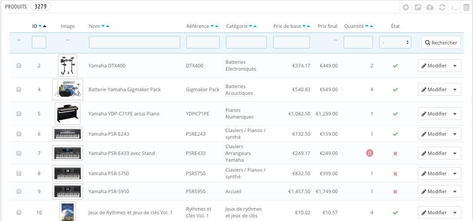
Task: Sort Catégorie column descending
Action: (251, 26)
